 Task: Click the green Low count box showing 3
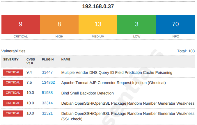click(137, 24)
